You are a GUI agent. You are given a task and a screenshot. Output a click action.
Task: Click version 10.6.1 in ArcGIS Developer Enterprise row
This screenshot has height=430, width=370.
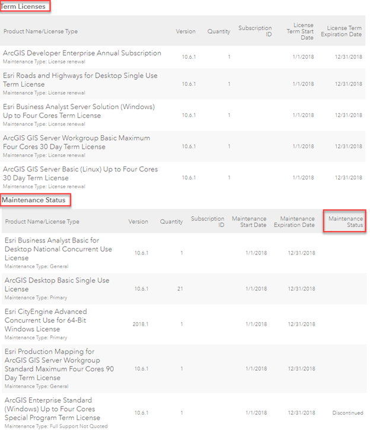point(189,57)
